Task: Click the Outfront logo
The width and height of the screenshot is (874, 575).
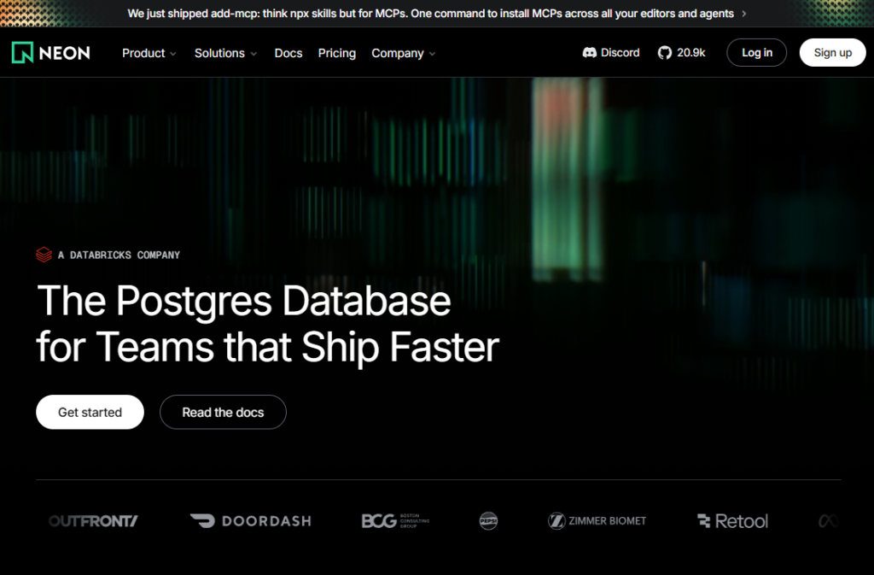Action: click(93, 520)
